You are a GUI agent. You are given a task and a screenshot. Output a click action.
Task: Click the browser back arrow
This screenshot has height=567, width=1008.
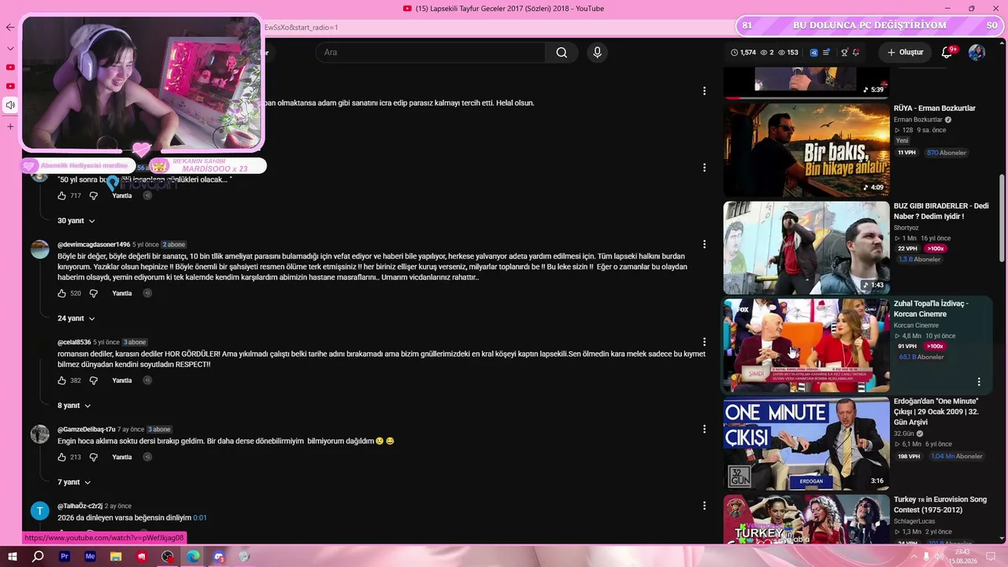coord(10,28)
